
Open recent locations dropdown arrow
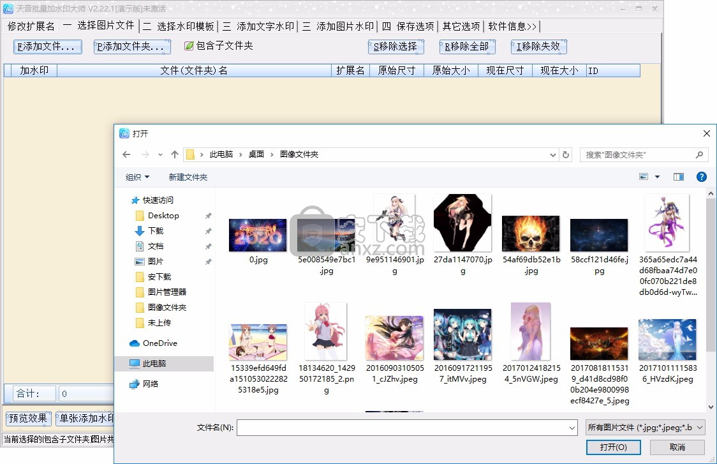click(160, 154)
